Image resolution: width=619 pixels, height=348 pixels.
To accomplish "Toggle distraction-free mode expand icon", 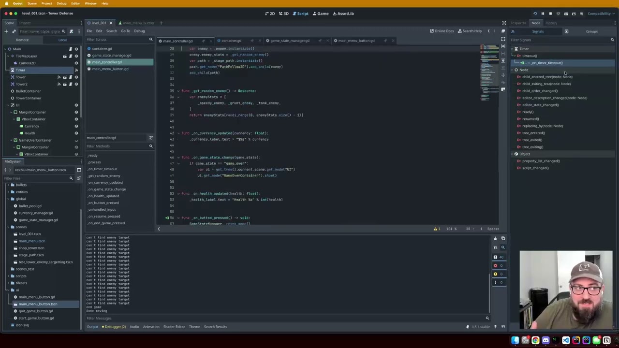I will click(x=504, y=23).
